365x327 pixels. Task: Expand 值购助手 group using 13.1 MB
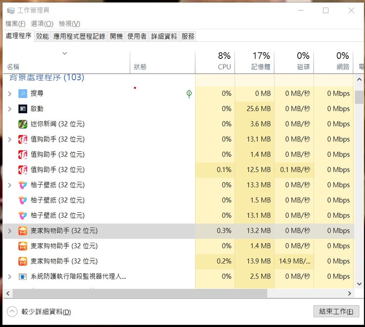(x=10, y=140)
